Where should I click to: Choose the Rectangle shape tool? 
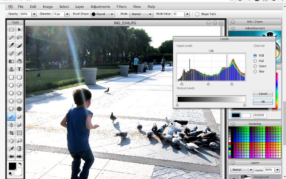pos(11,77)
